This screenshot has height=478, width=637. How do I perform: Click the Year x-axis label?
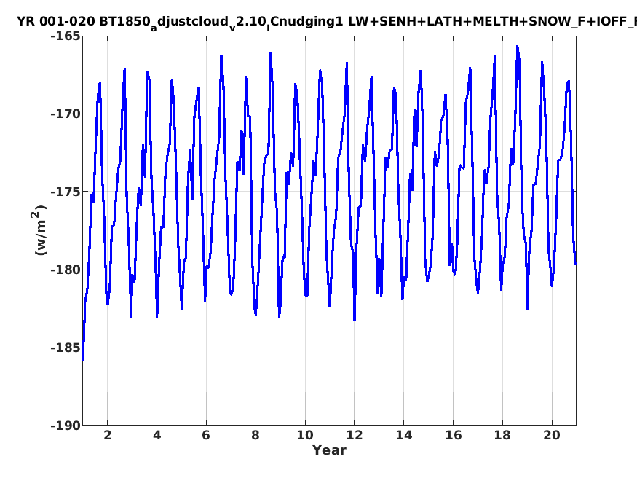(329, 450)
